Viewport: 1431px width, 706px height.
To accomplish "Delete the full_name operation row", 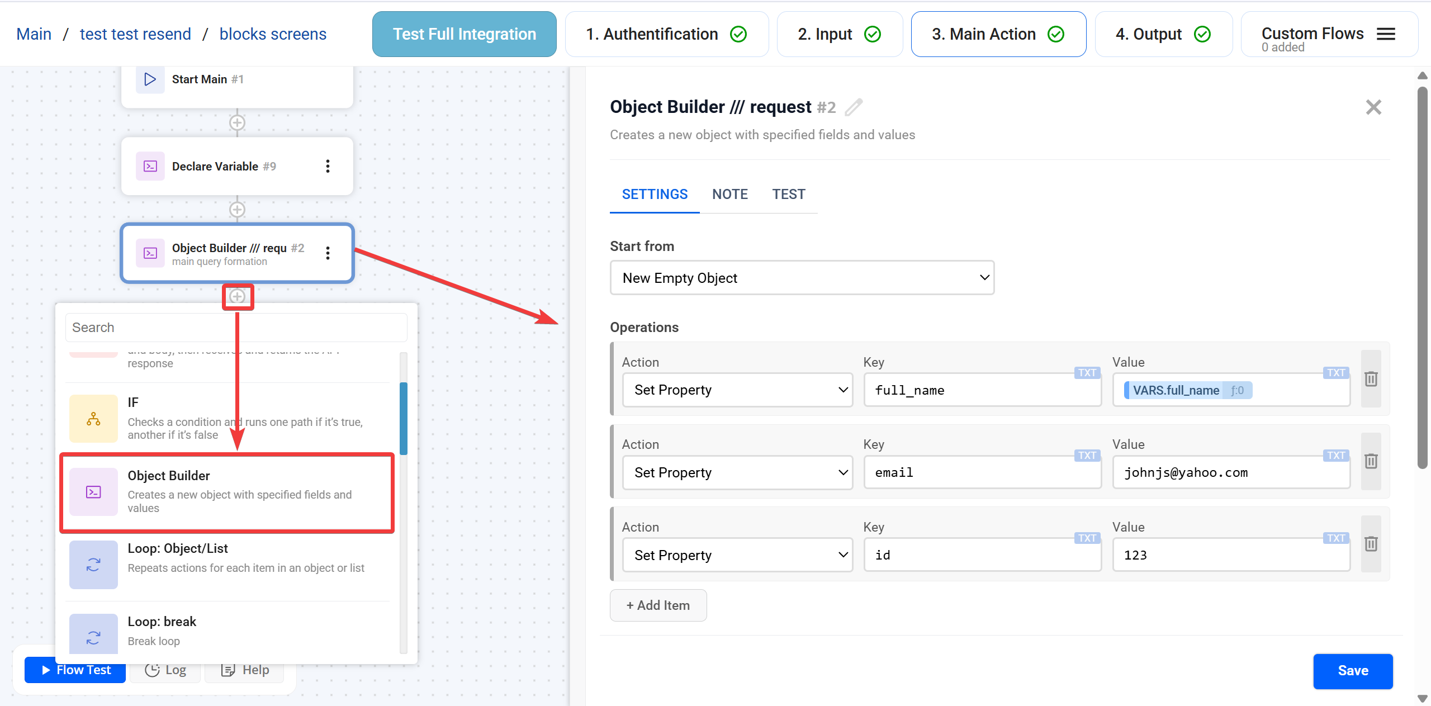I will (x=1371, y=379).
